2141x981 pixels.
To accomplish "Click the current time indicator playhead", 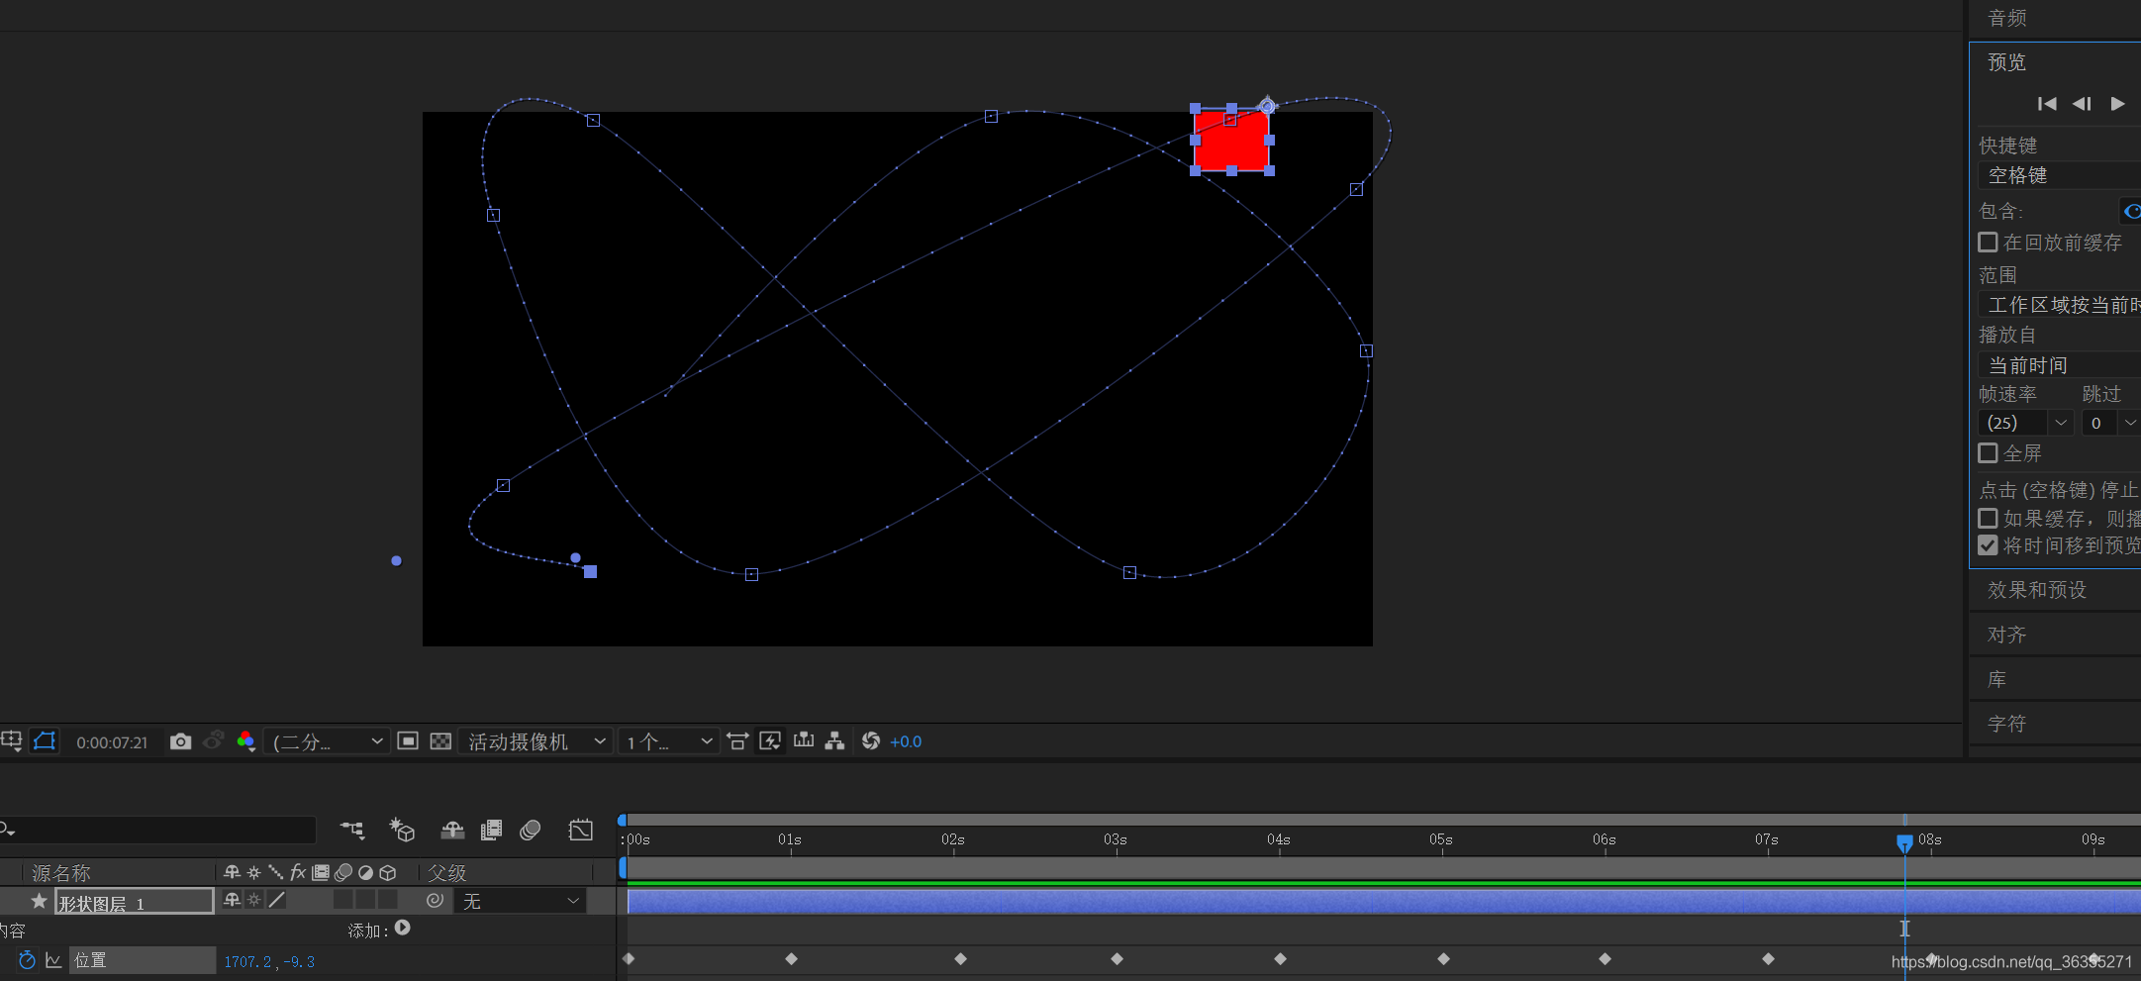I will coord(1904,842).
